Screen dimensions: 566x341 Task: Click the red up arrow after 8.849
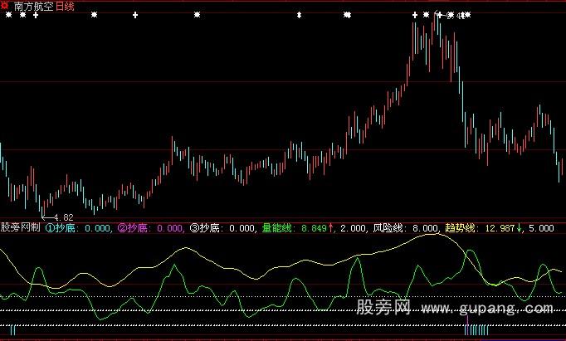pos(330,227)
